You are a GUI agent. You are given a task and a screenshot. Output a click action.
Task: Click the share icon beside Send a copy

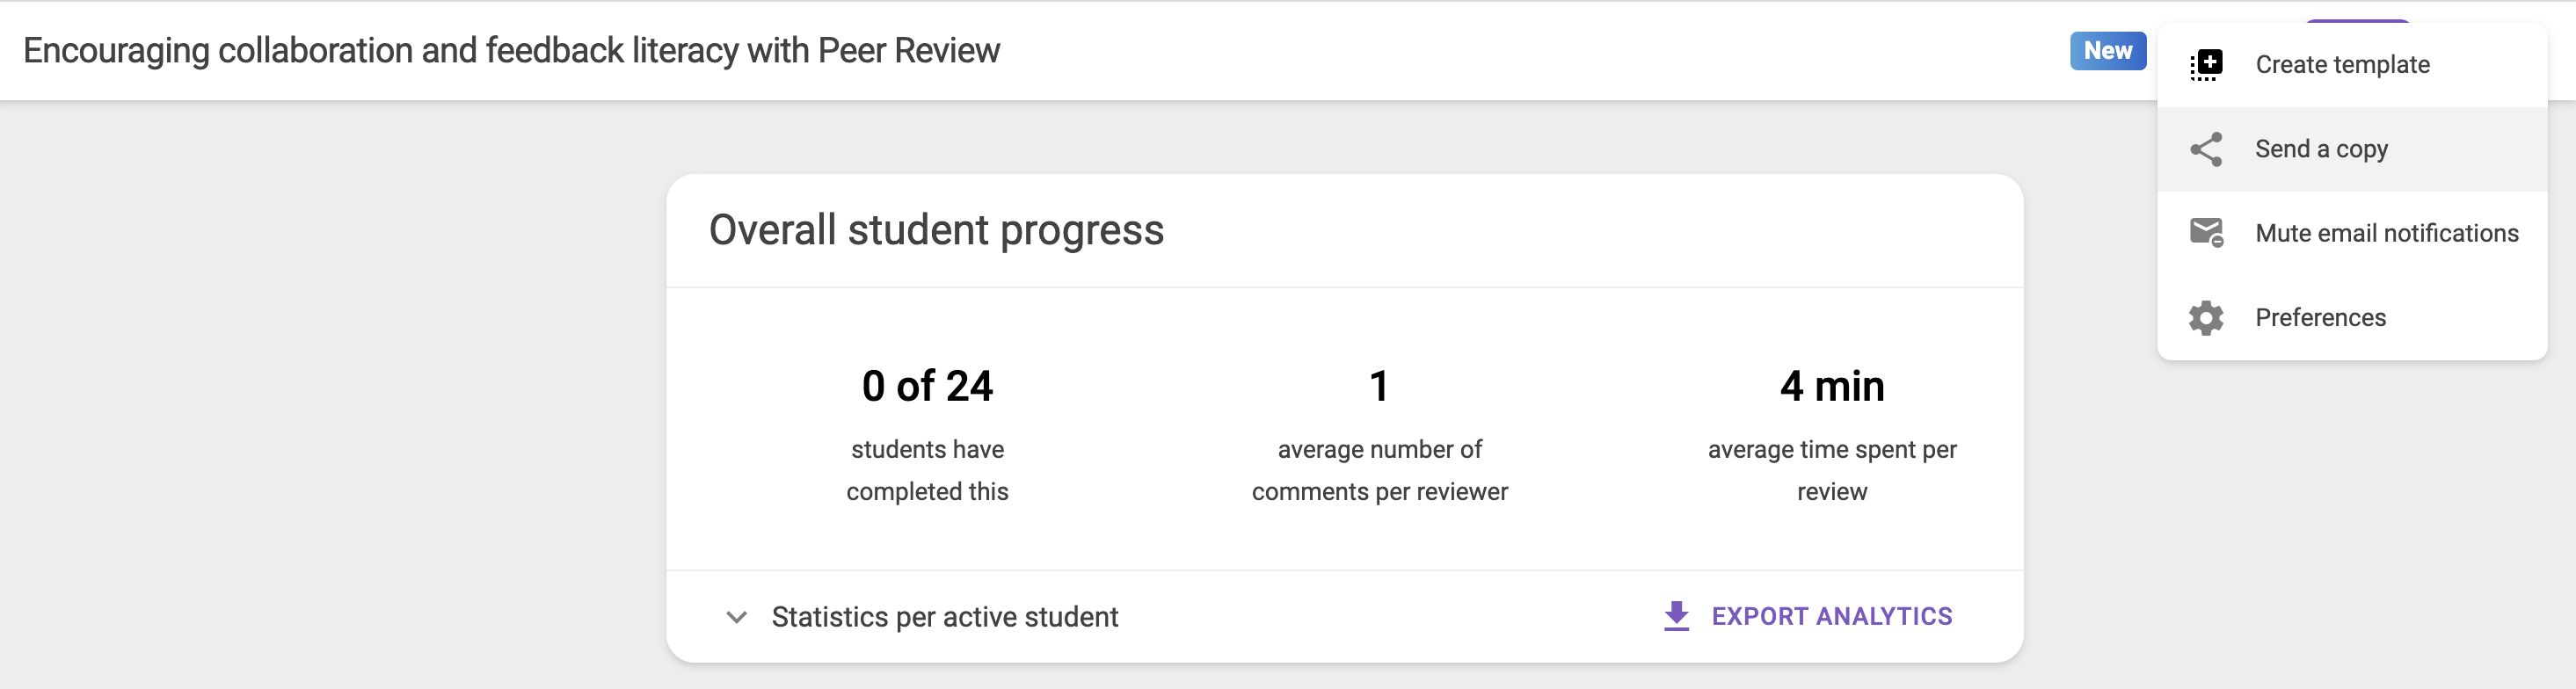2206,149
